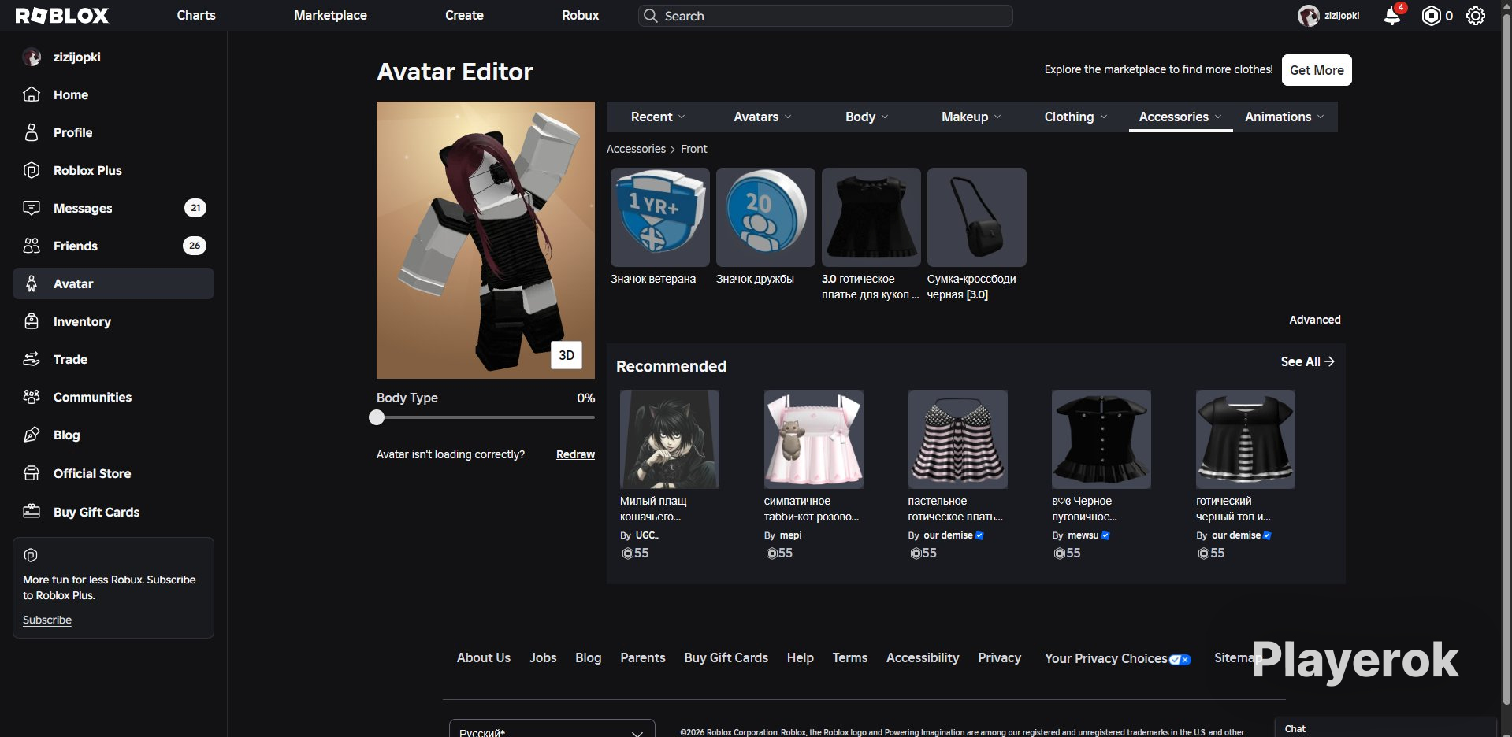The height and width of the screenshot is (737, 1512).
Task: Select the Сумка-кроссбоди черная thumbnail
Action: (977, 217)
